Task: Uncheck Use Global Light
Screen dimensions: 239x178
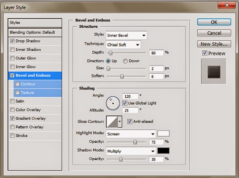Action: click(x=125, y=103)
